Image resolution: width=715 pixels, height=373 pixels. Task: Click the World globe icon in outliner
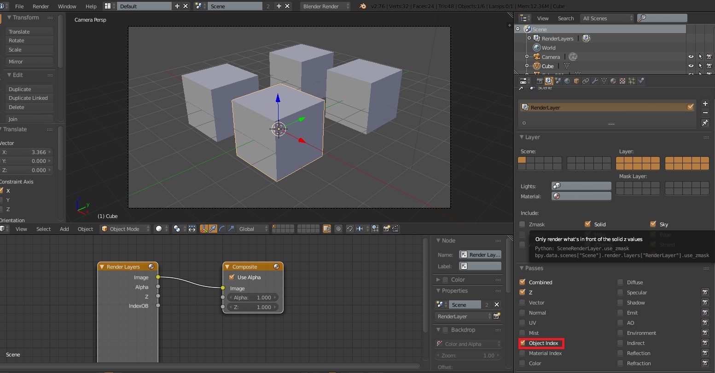[536, 47]
